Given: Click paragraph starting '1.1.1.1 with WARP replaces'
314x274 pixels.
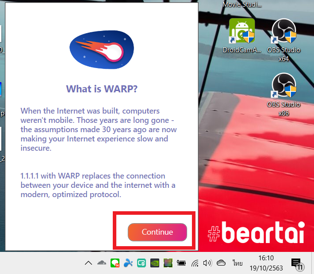Looking at the screenshot, I should pyautogui.click(x=98, y=185).
